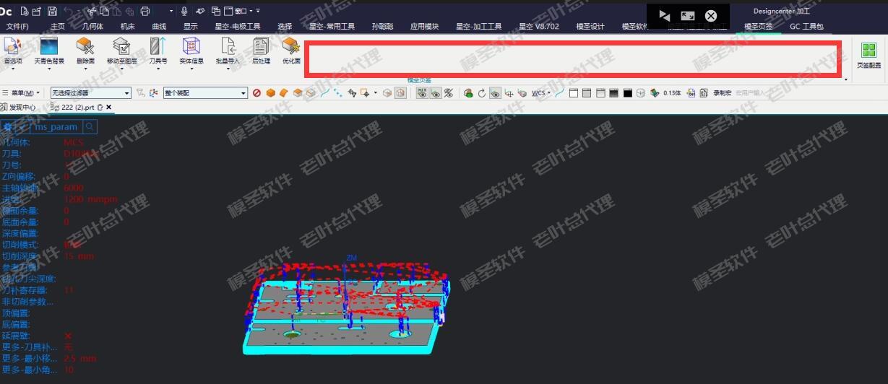Open the GC 工具包 tab
The width and height of the screenshot is (888, 384).
click(806, 27)
